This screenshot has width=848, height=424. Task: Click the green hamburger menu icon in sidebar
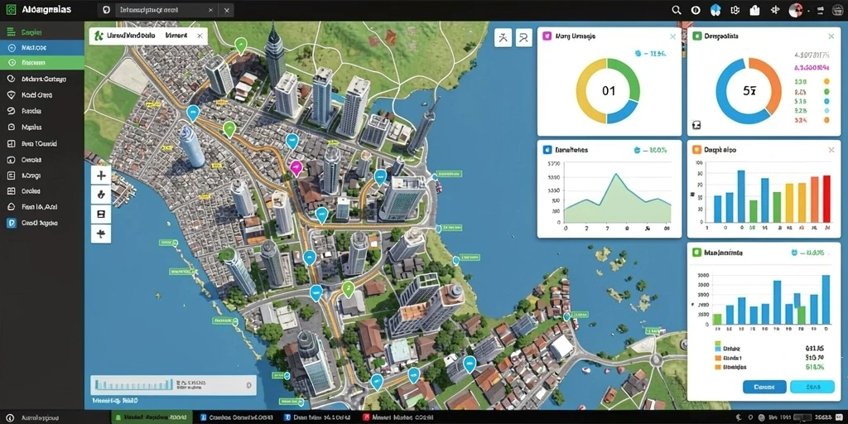[10, 32]
